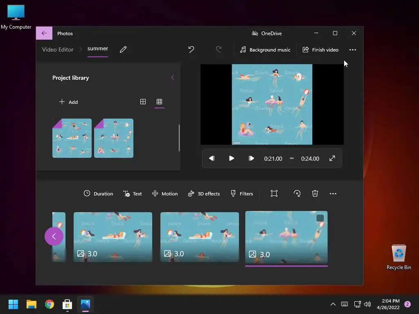Image resolution: width=419 pixels, height=314 pixels.
Task: Click the Photos app taskbar icon
Action: coord(86,304)
